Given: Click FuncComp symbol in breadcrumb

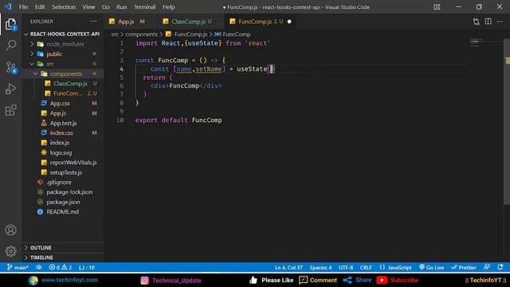Looking at the screenshot, I should 233,34.
